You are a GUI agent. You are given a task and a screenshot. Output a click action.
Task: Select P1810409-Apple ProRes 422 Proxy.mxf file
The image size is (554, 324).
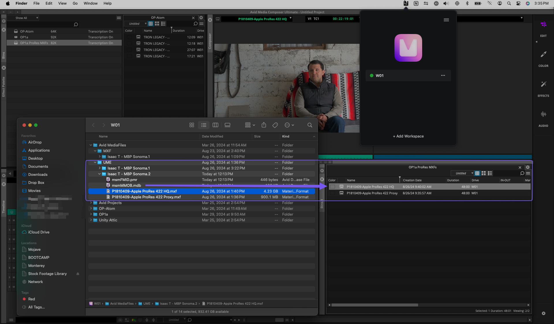tap(146, 197)
